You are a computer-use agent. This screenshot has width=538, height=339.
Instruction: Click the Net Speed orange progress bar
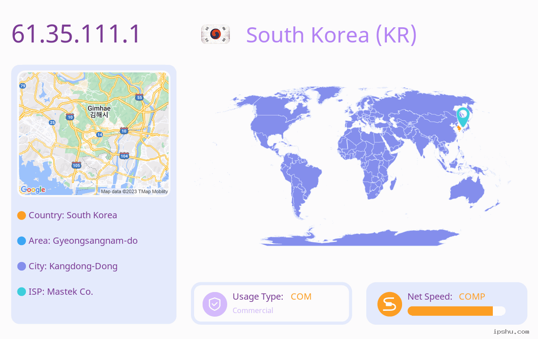coord(450,311)
